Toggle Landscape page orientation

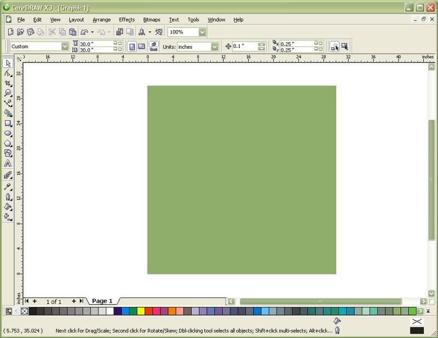point(141,46)
